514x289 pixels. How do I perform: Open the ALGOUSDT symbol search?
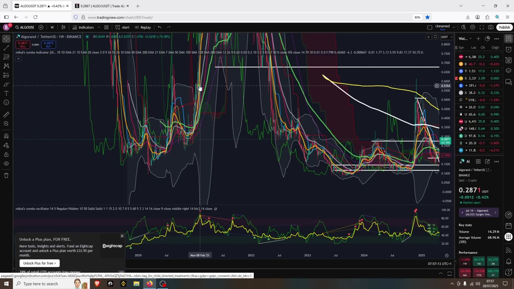point(25,27)
